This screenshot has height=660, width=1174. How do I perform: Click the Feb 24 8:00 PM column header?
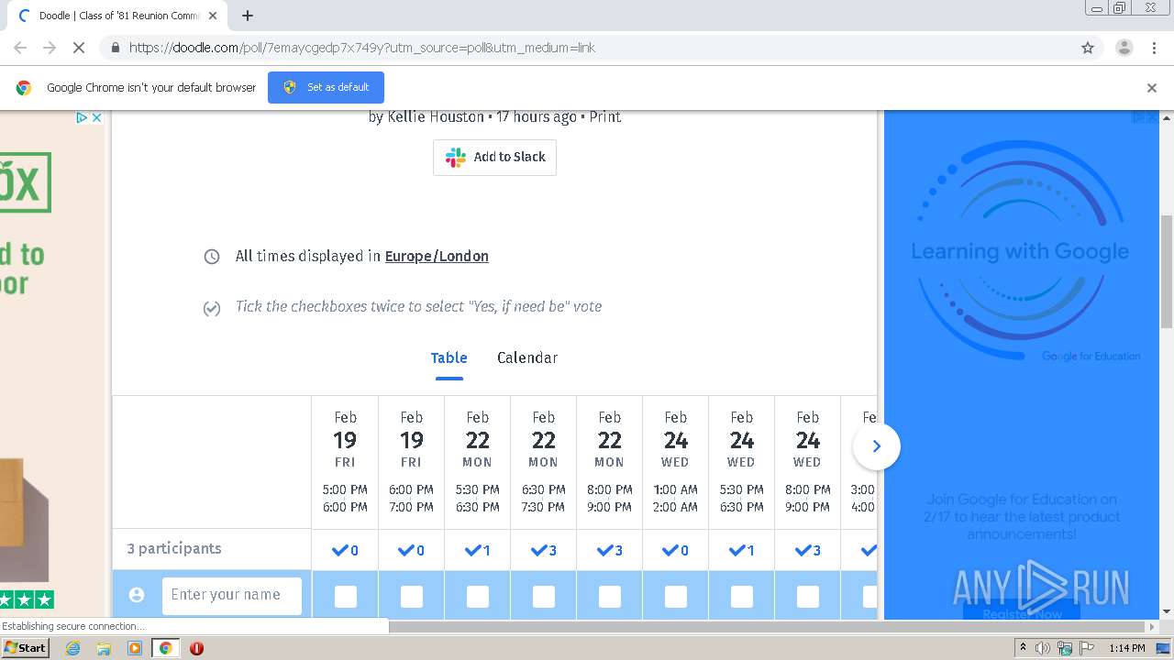807,463
